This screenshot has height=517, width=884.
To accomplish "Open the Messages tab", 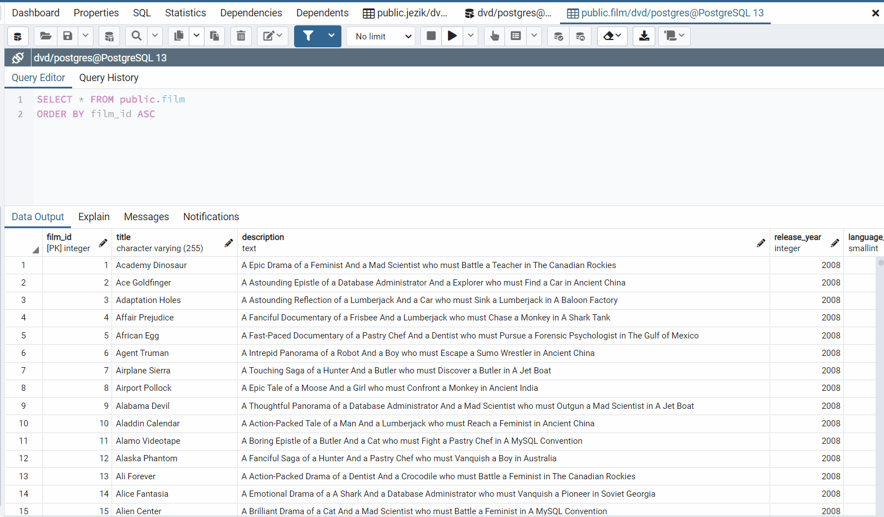I will click(x=146, y=217).
